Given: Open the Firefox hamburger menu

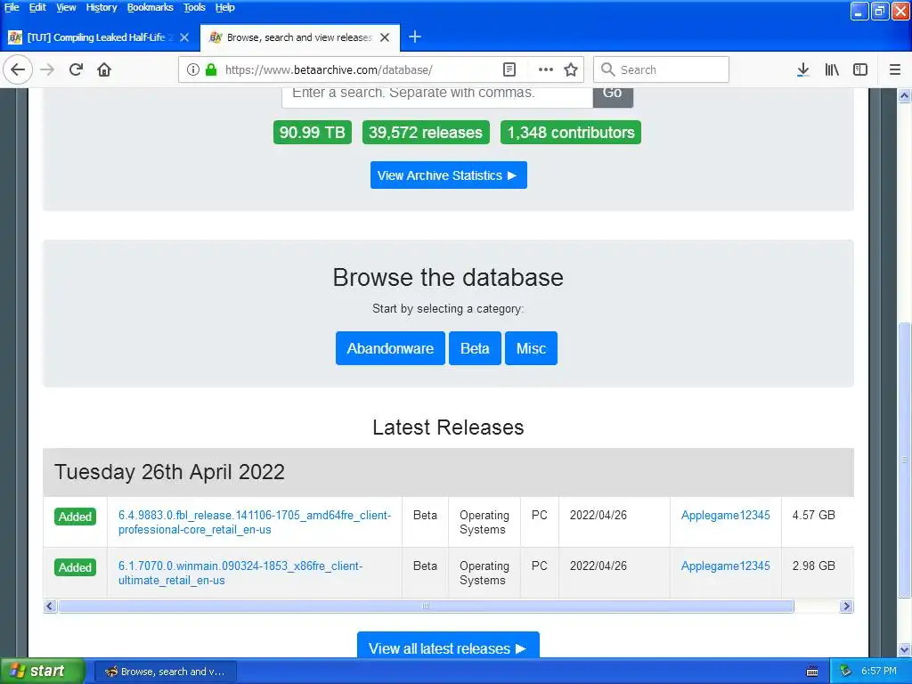Looking at the screenshot, I should pyautogui.click(x=895, y=69).
